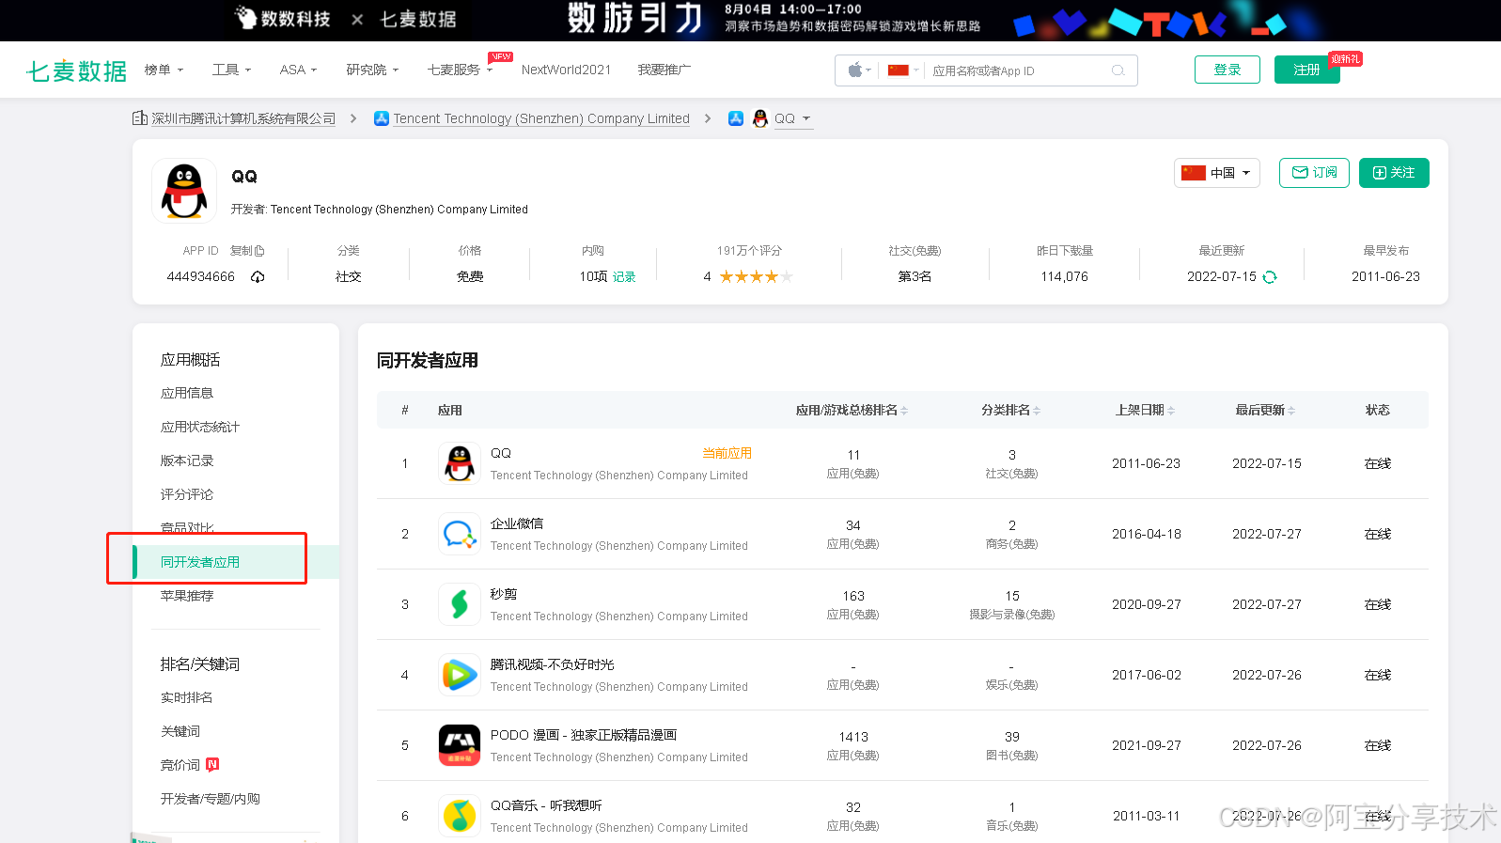This screenshot has width=1501, height=843.
Task: Open the 腾讯视频 app icon
Action: tap(460, 675)
